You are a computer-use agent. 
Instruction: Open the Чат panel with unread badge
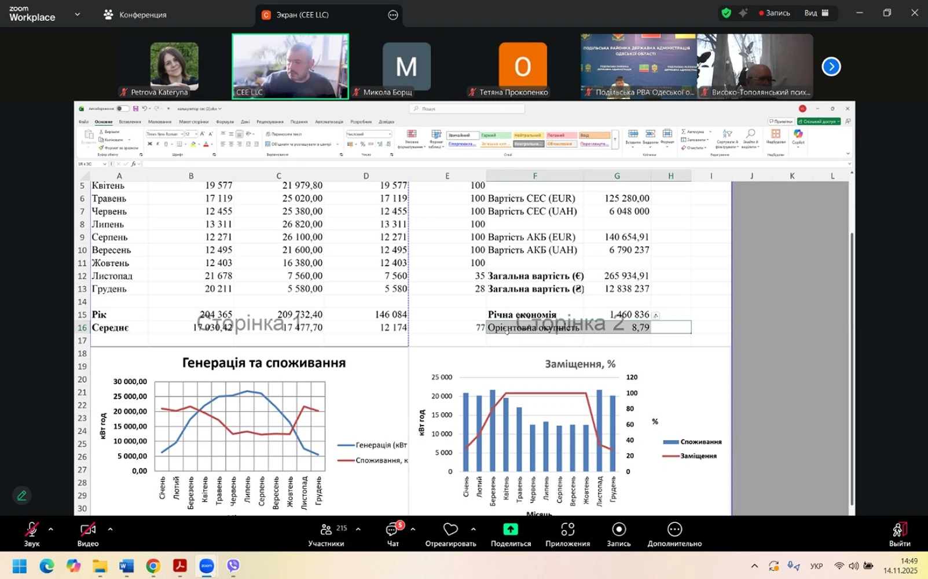pyautogui.click(x=393, y=530)
